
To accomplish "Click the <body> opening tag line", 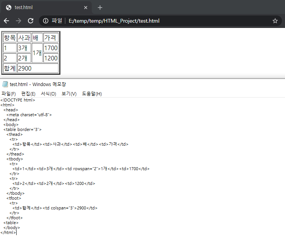I will pos(11,125).
